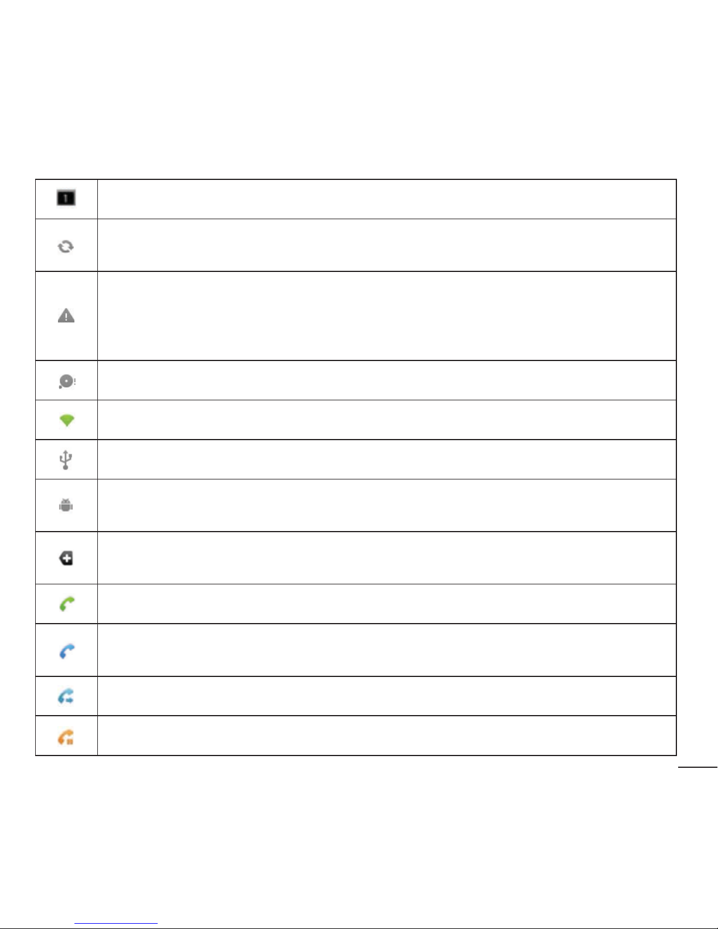This screenshot has height=929, width=718.
Task: Click the empty cell beside the warning triangle
Action: (x=387, y=316)
